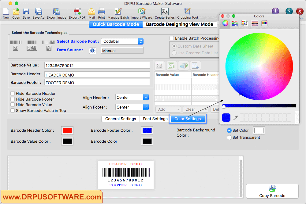This screenshot has height=204, width=306.
Task: Click the Export PDF icon
Action: tap(77, 11)
